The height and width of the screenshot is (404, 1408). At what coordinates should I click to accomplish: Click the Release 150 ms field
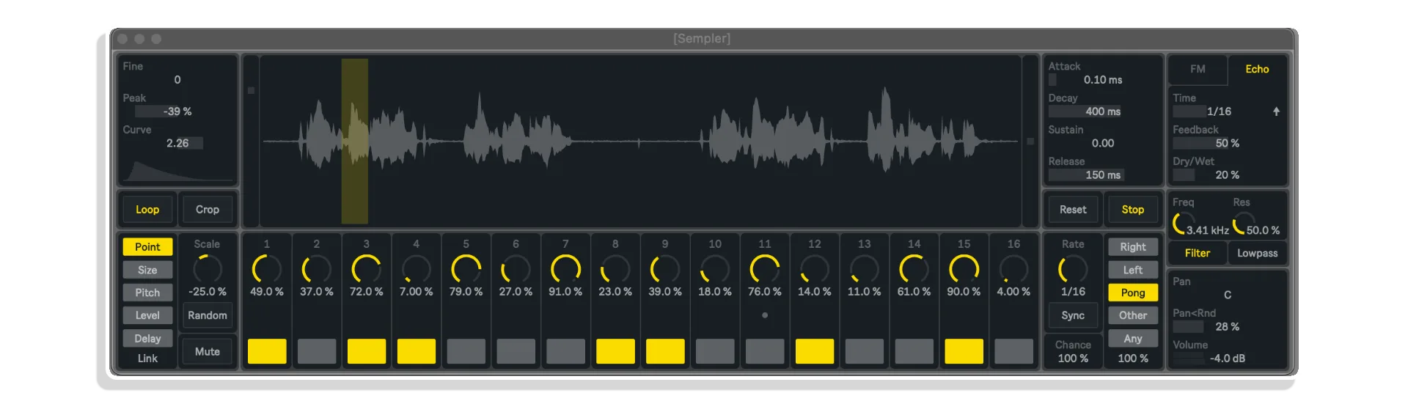pos(1103,175)
